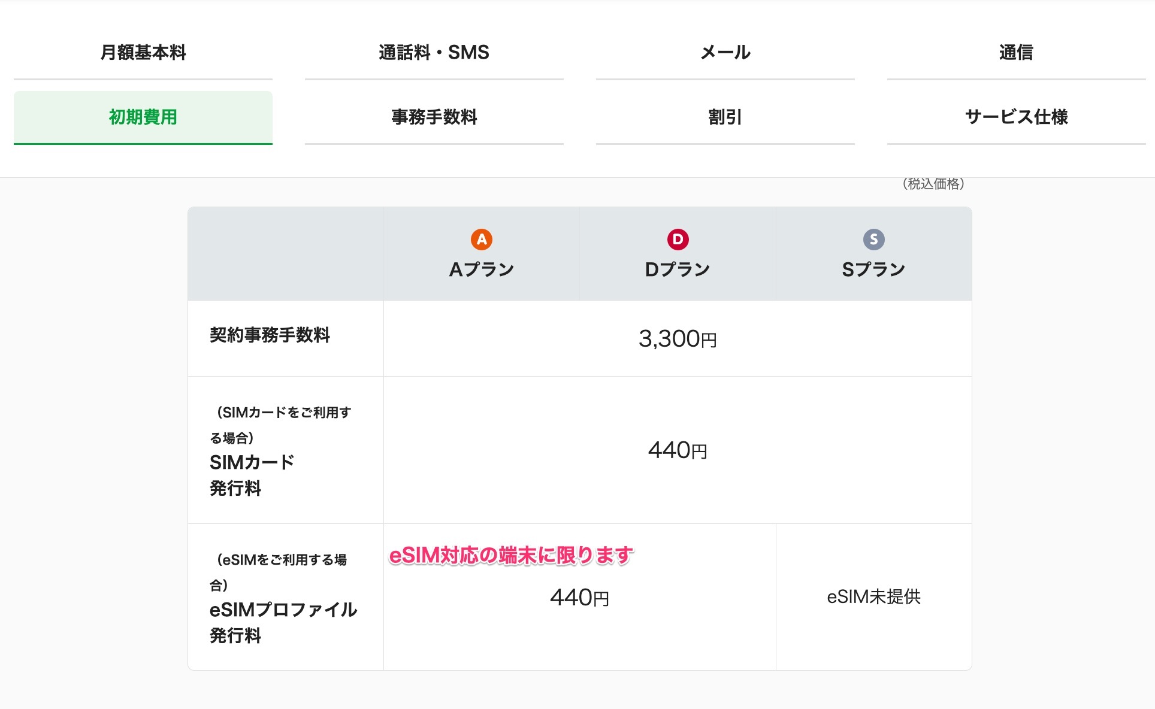
Task: Click the gray S plan icon
Action: click(x=873, y=240)
